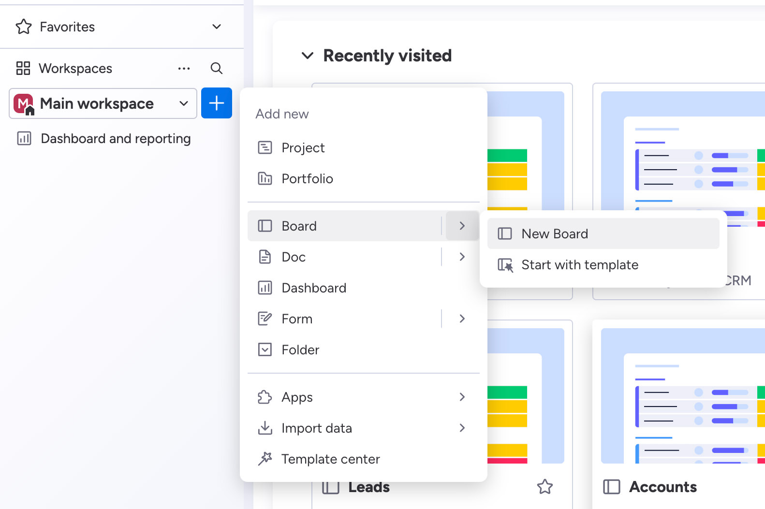This screenshot has width=765, height=509.
Task: Expand Form submenu arrow
Action: point(462,319)
